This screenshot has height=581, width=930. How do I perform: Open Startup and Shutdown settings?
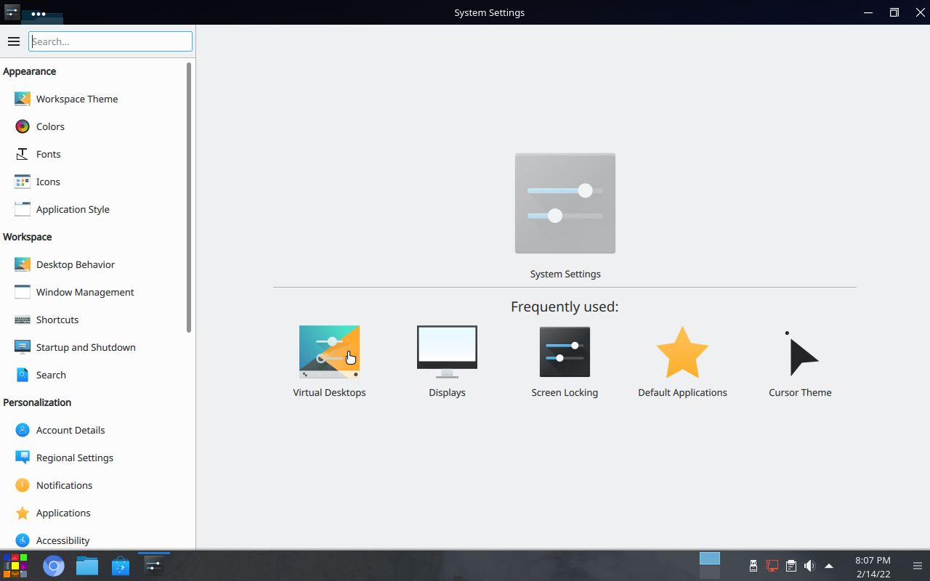click(x=97, y=347)
